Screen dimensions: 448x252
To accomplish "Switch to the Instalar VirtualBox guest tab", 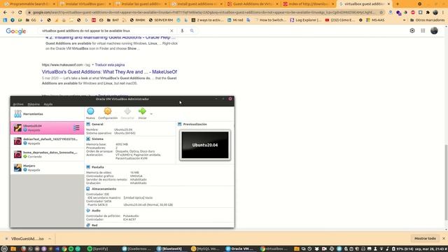I will pos(85,4).
